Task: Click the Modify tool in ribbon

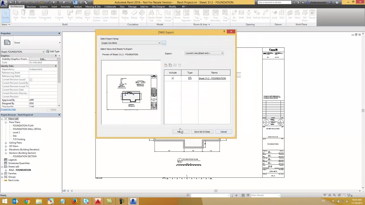Action: 5,15
